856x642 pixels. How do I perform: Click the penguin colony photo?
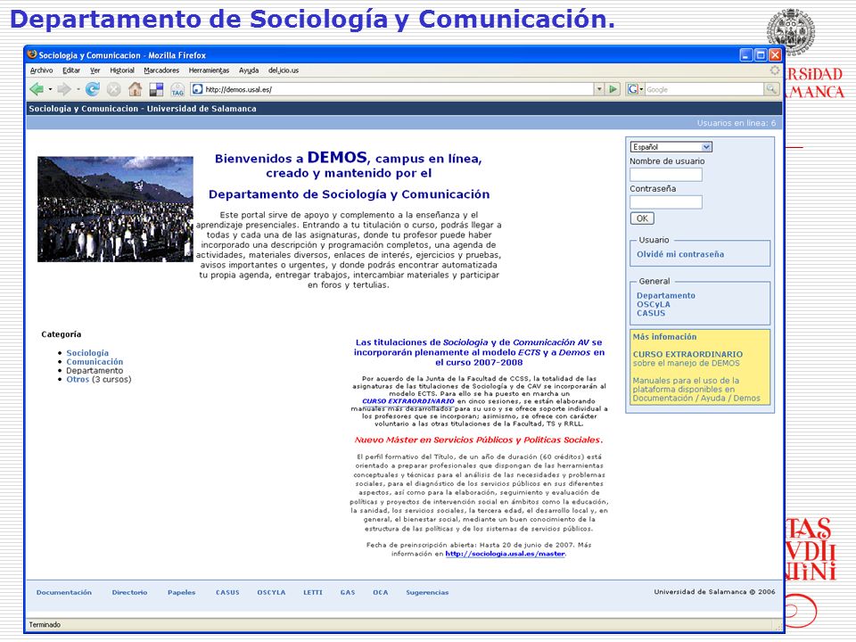coord(115,209)
